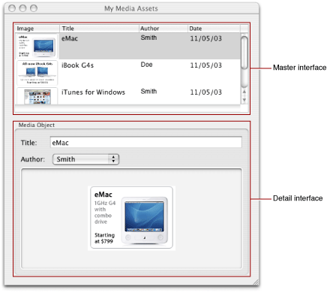The width and height of the screenshot is (327, 293).
Task: Sort by the Date column header
Action: [x=214, y=29]
